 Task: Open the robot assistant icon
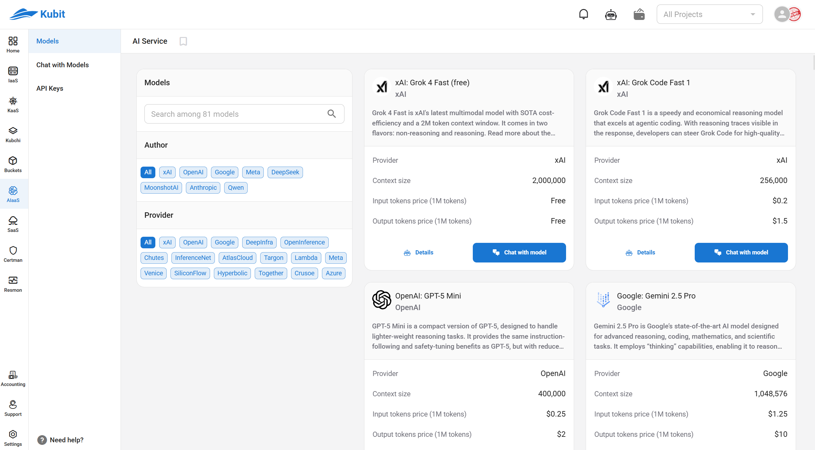[x=611, y=14]
